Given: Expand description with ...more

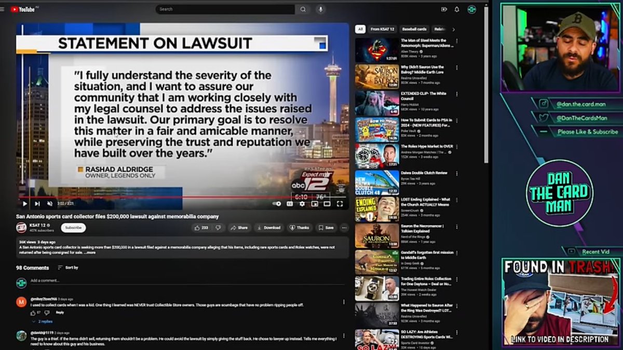Looking at the screenshot, I should [90, 253].
